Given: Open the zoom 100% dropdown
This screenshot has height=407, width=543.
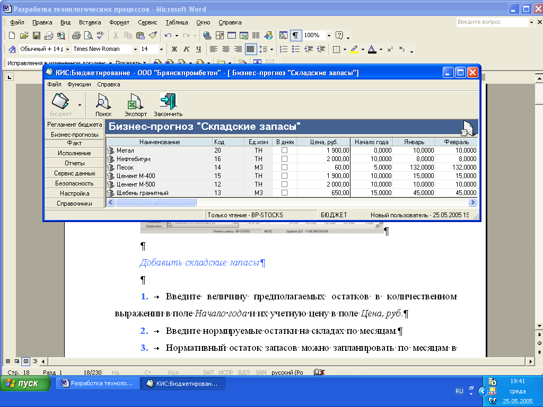Looking at the screenshot, I should click(x=329, y=36).
